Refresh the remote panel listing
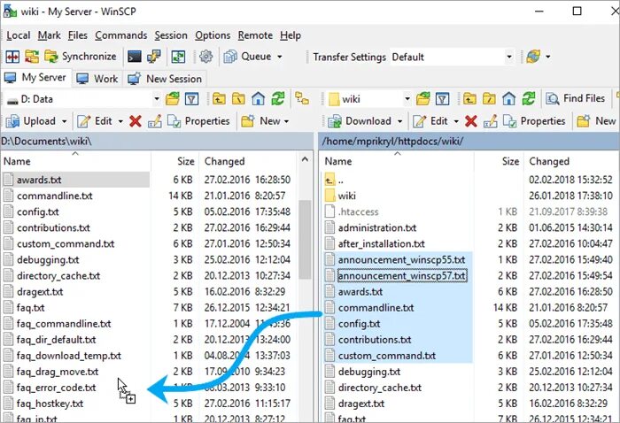Image resolution: width=620 pixels, height=423 pixels. 529,99
